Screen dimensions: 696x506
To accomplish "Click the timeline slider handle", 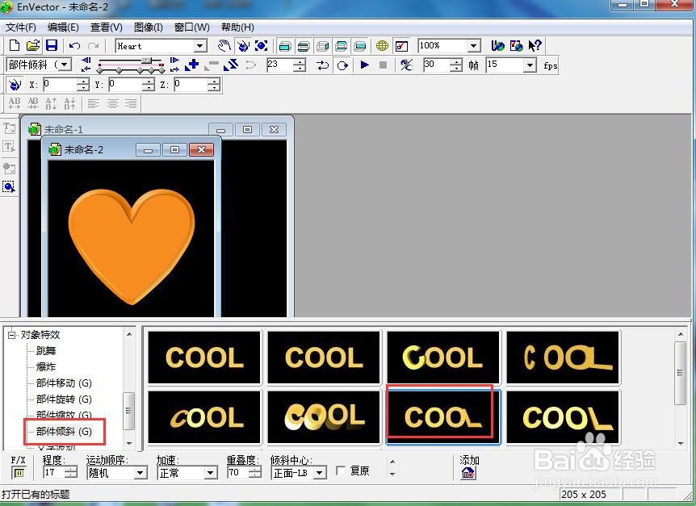I will [146, 61].
